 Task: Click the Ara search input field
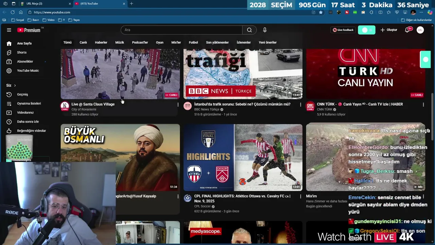[181, 30]
